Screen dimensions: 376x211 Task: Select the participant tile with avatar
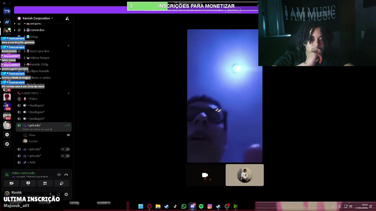point(245,175)
